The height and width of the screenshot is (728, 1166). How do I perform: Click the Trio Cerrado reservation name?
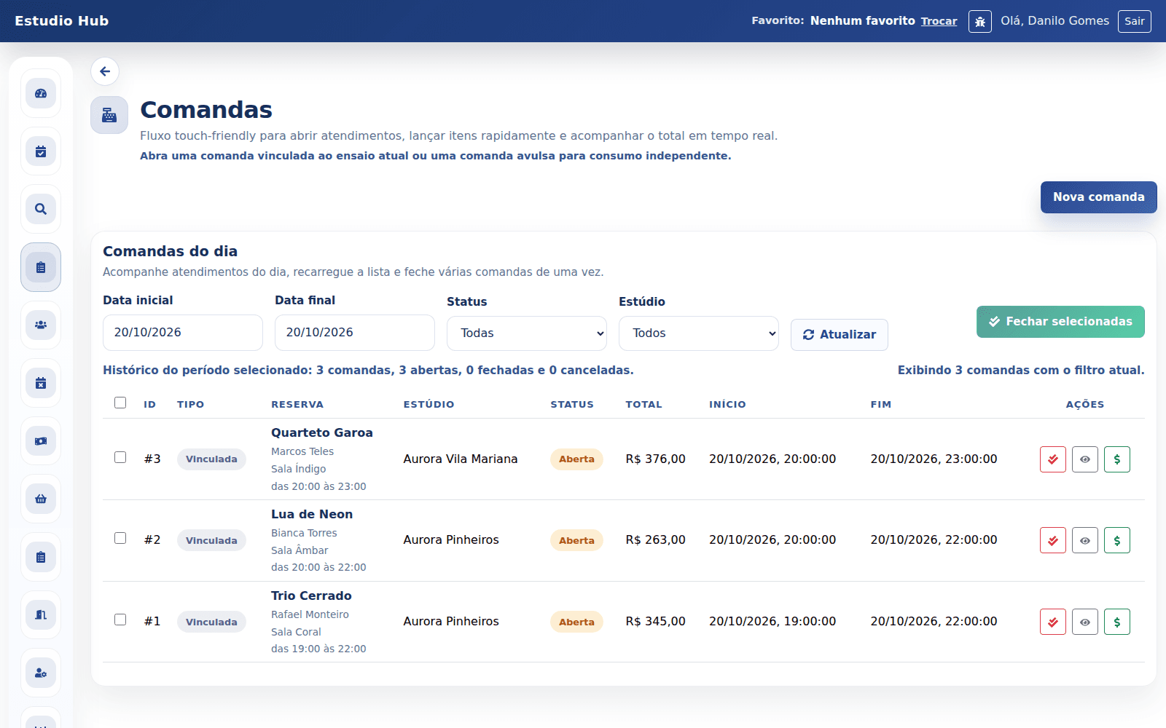tap(311, 596)
